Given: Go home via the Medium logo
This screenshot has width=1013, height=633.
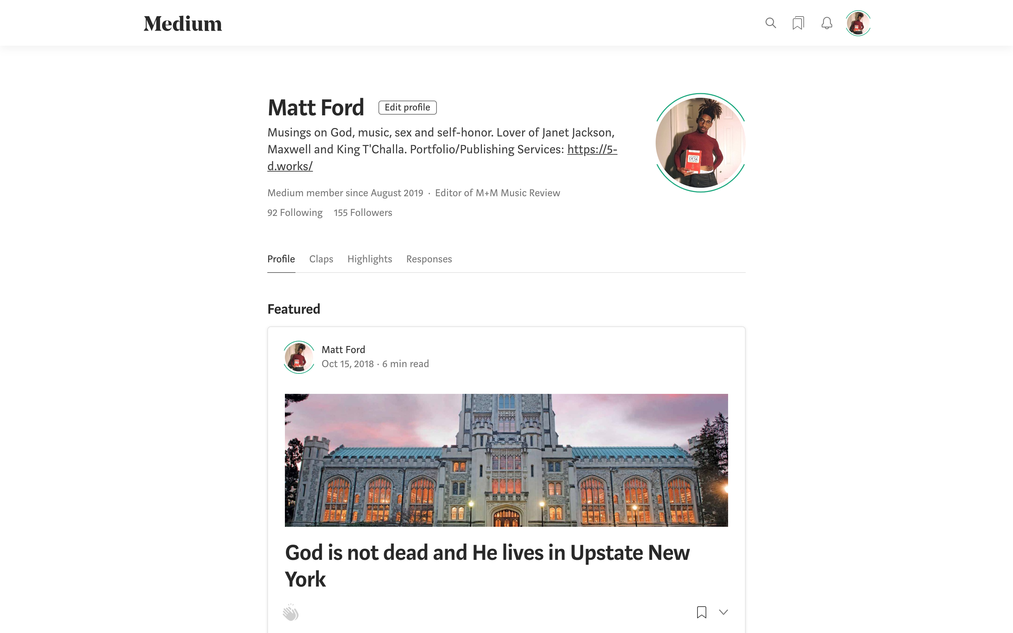Looking at the screenshot, I should [183, 23].
